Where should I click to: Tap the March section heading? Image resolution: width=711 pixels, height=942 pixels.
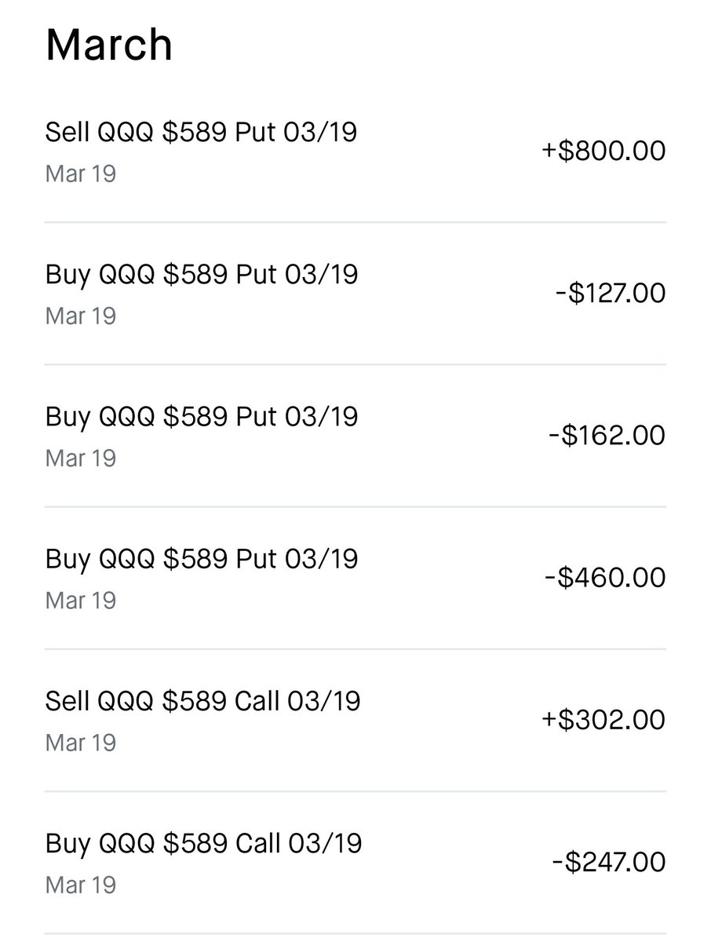tap(109, 45)
